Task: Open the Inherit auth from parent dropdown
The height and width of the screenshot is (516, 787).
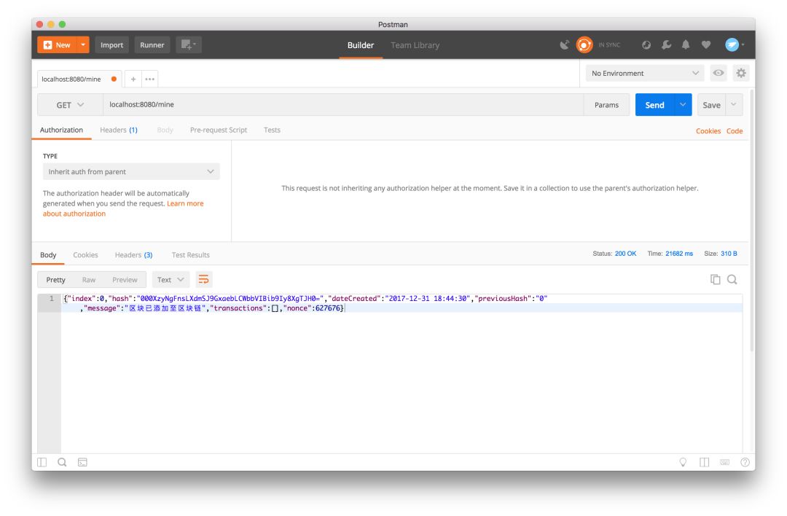Action: 131,172
